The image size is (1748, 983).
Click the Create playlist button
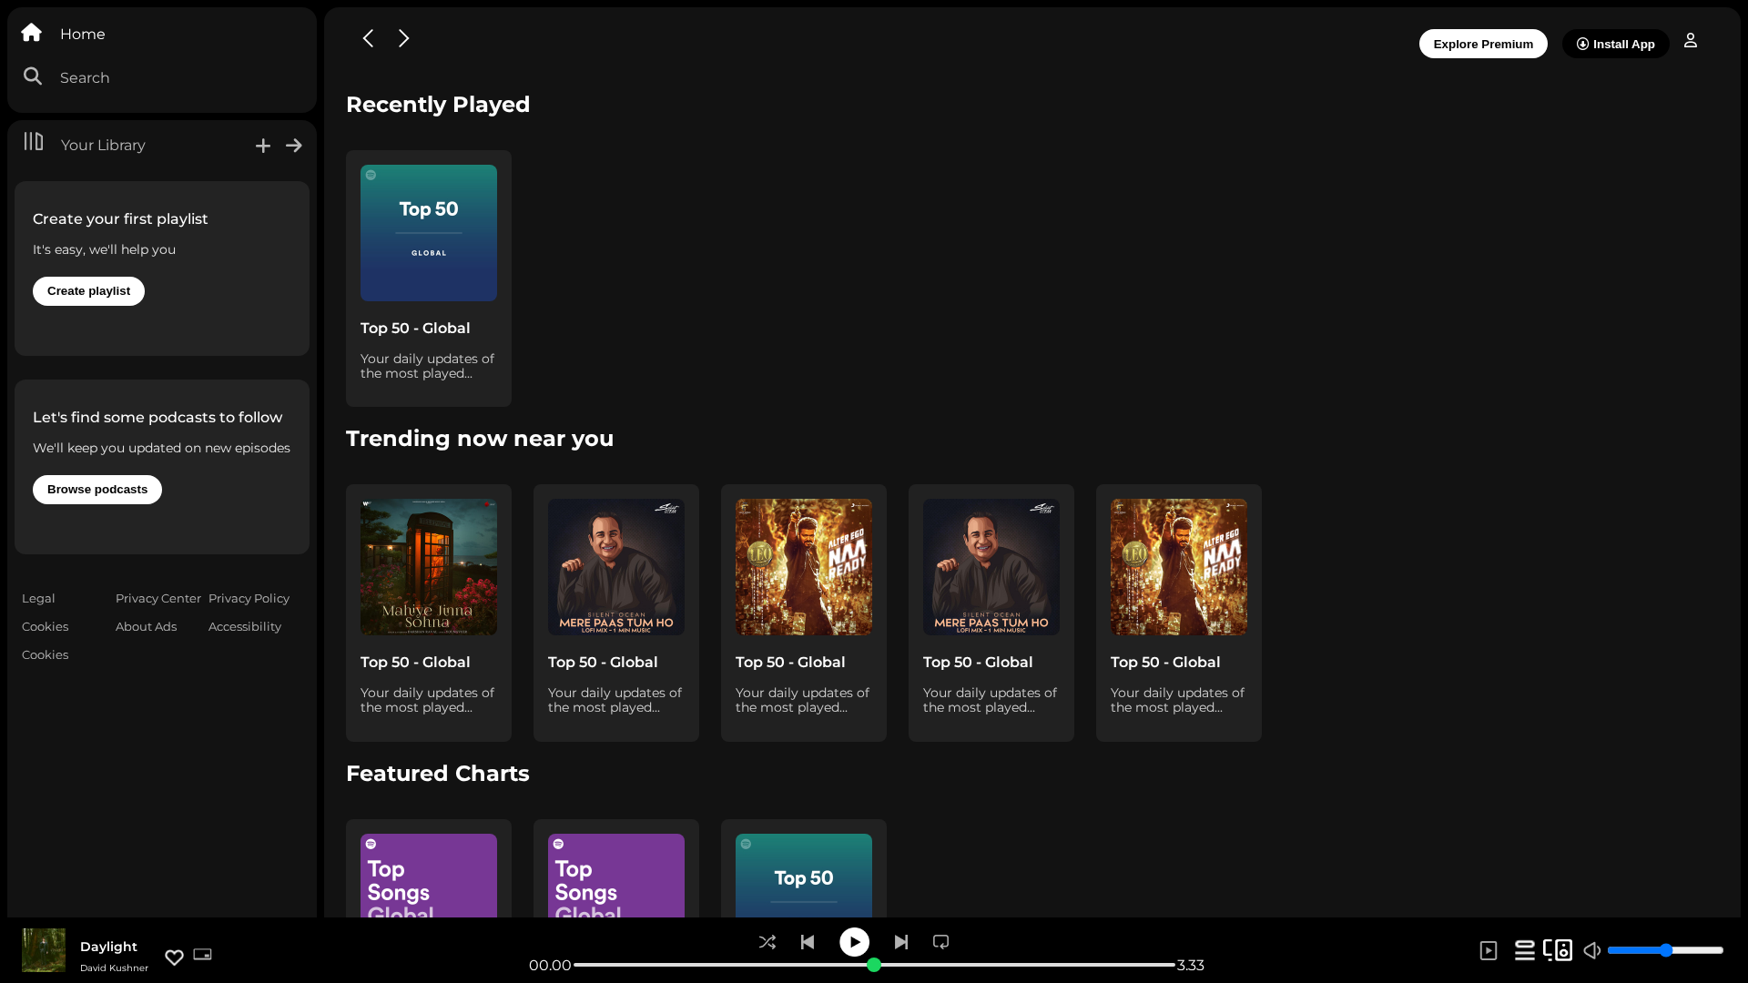pos(88,291)
